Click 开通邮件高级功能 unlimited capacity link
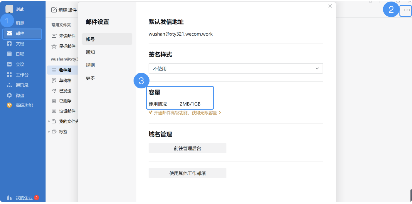 coord(185,113)
